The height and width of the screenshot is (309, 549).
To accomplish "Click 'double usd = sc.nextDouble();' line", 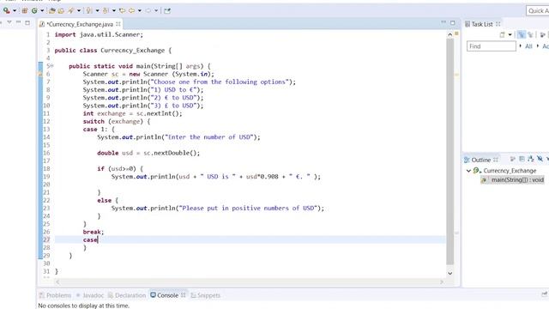I will pos(148,153).
